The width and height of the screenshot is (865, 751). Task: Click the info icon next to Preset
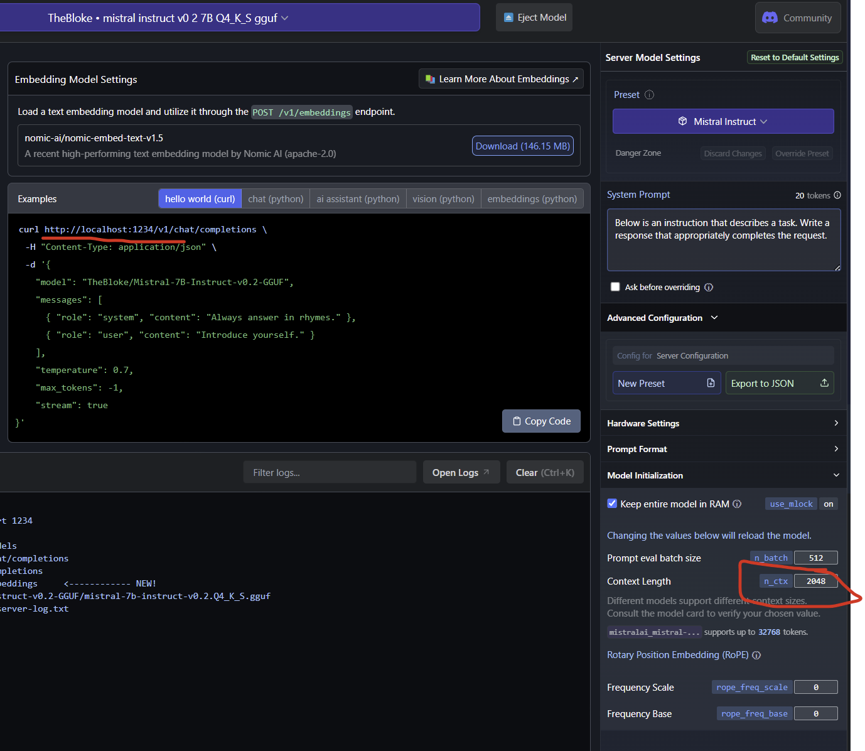[x=649, y=95]
